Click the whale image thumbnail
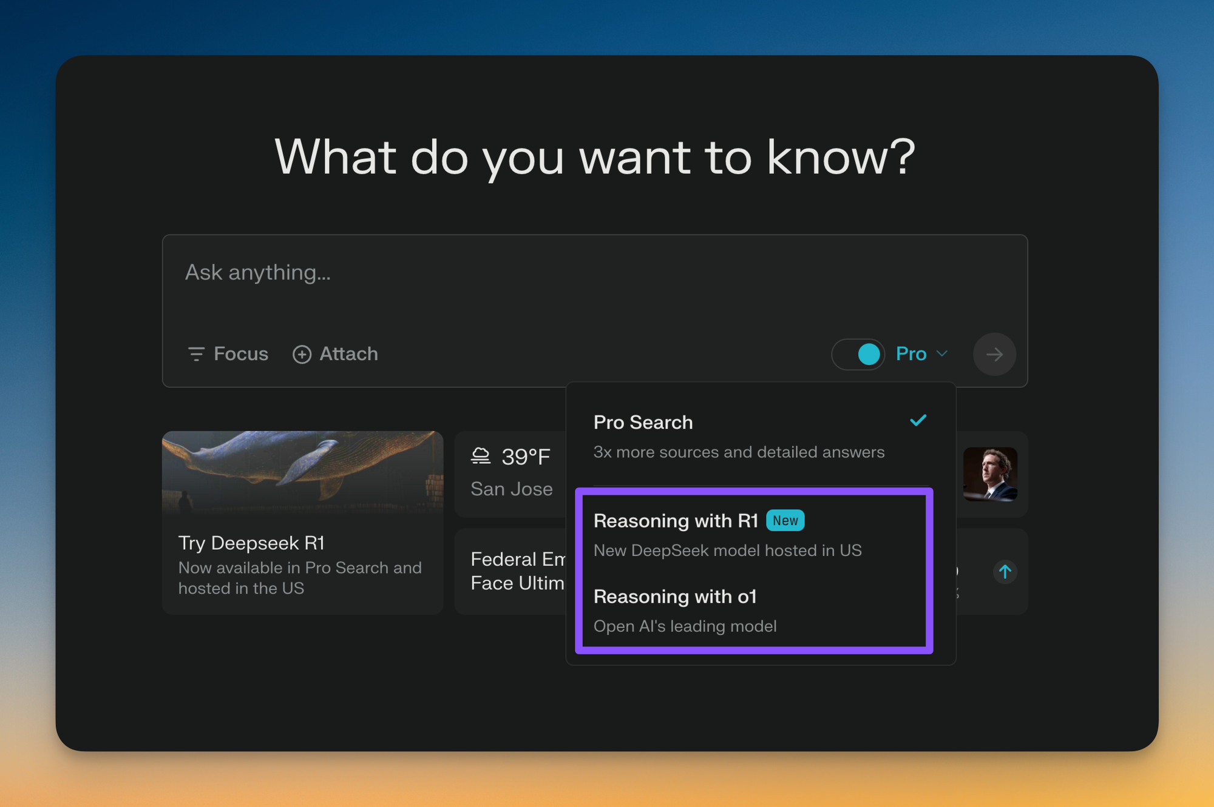1214x807 pixels. coord(302,472)
